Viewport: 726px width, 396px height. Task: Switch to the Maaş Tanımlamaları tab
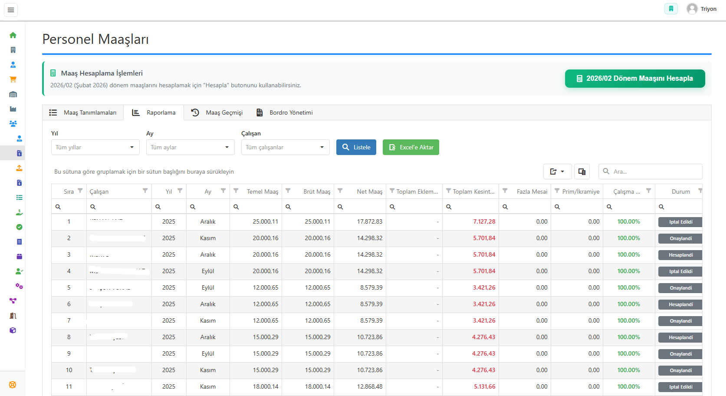83,112
